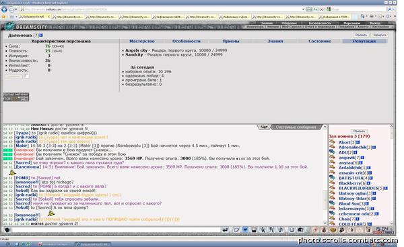Expand the browser address bar dropdown
Screen dimensions: 404x247
(303, 9)
